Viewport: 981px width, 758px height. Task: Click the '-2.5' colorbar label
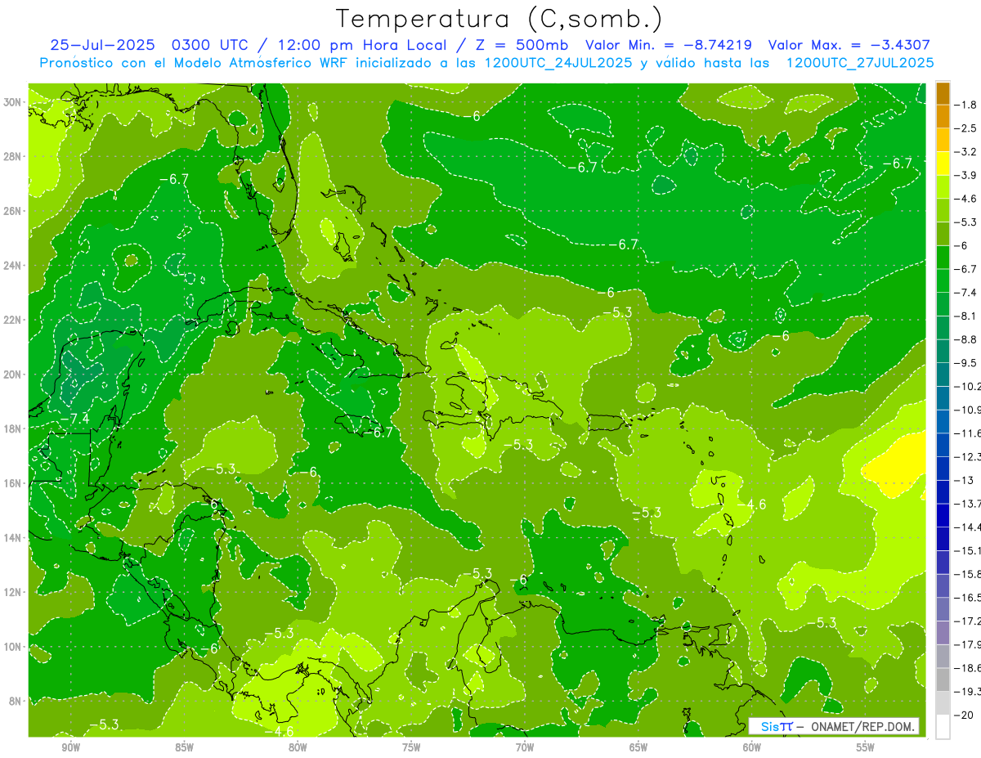[x=966, y=128]
